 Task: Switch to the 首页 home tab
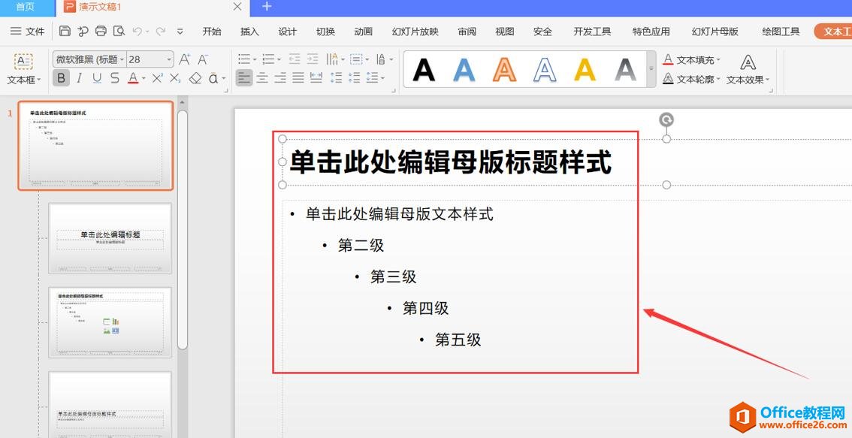25,7
